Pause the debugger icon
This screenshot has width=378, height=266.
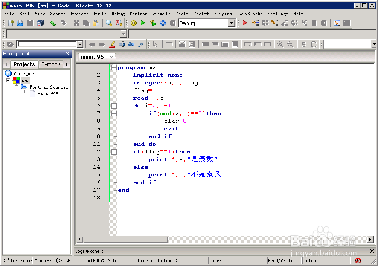tap(314, 23)
